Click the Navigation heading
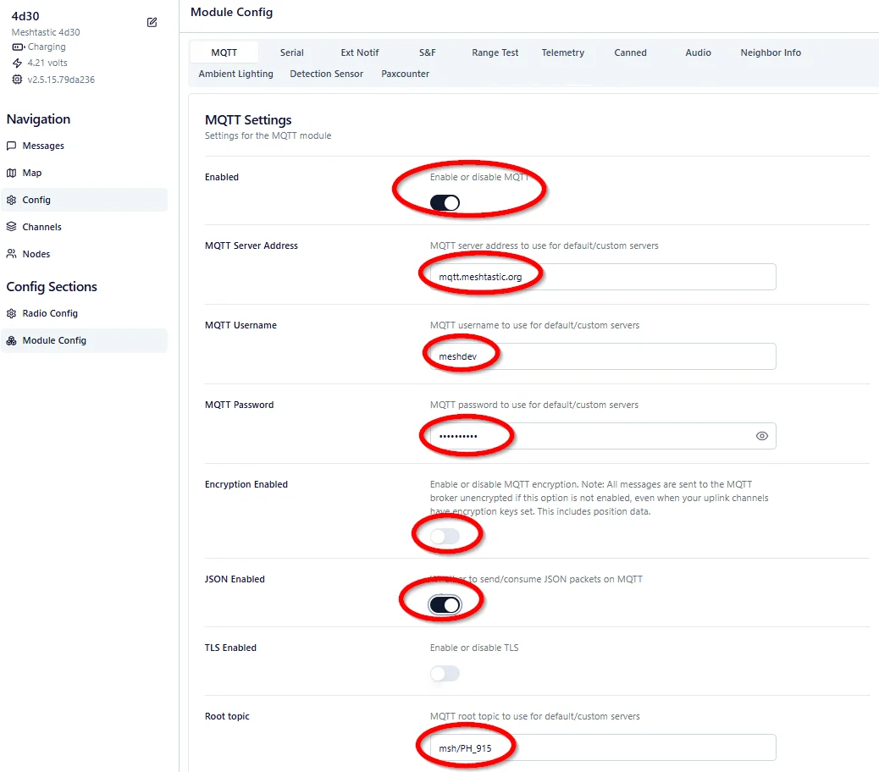879x772 pixels. pyautogui.click(x=39, y=119)
